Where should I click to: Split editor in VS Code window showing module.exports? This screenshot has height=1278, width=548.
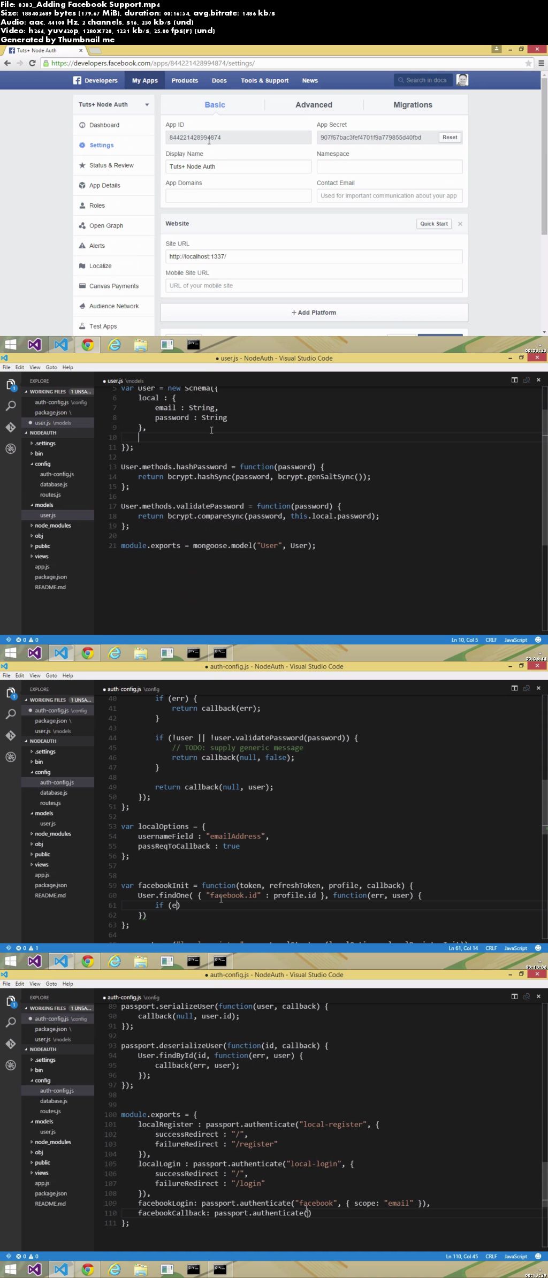pos(514,996)
